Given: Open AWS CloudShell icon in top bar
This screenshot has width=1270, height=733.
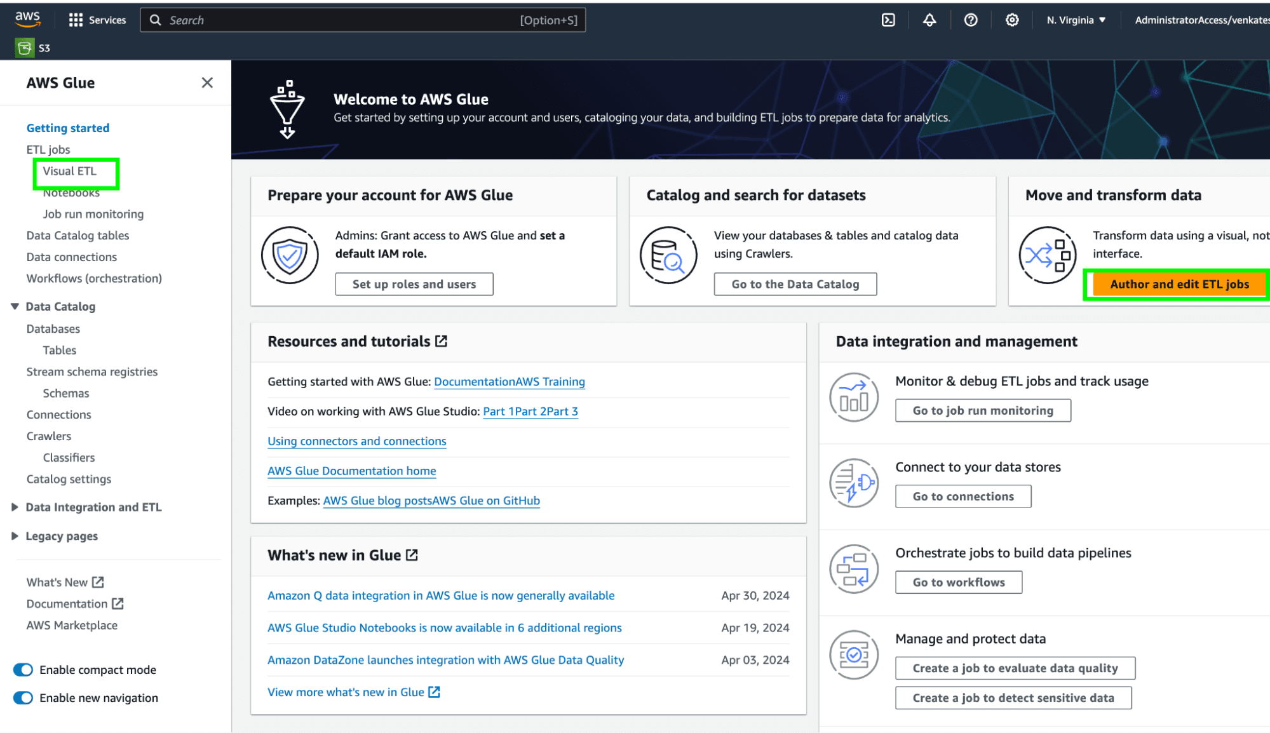Looking at the screenshot, I should tap(888, 20).
